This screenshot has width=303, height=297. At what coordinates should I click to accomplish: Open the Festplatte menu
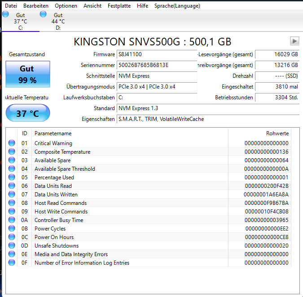119,6
